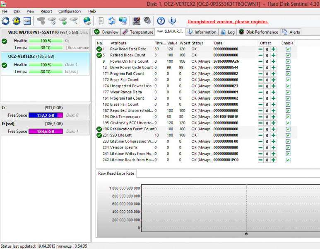Click the 'Unregistered version, please register' link
This screenshot has width=320, height=249.
[x=228, y=22]
